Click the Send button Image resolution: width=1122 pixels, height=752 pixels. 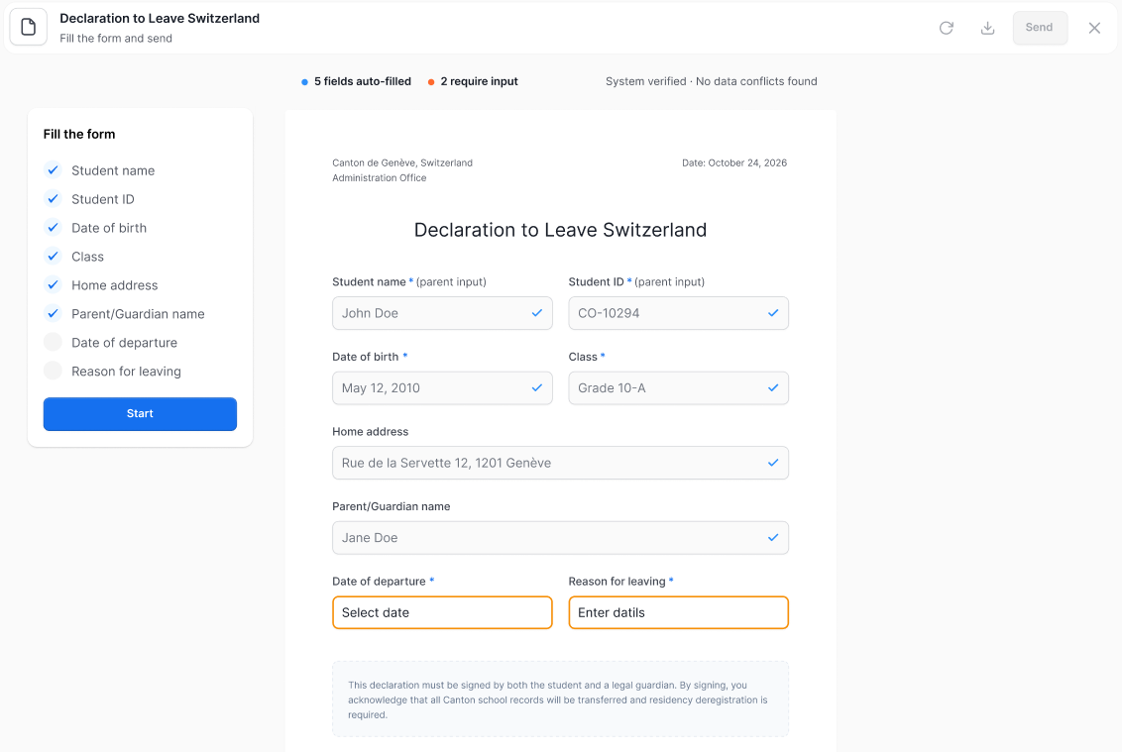[x=1039, y=28]
